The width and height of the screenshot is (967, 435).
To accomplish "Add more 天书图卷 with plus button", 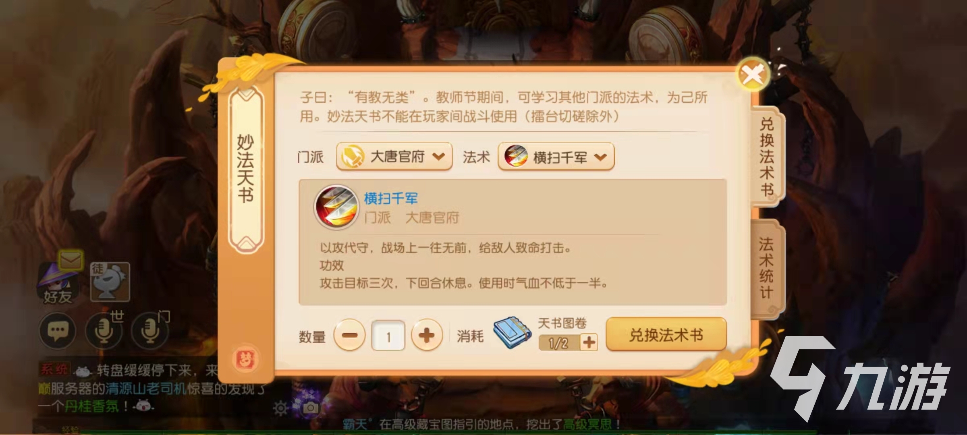I will (x=589, y=343).
